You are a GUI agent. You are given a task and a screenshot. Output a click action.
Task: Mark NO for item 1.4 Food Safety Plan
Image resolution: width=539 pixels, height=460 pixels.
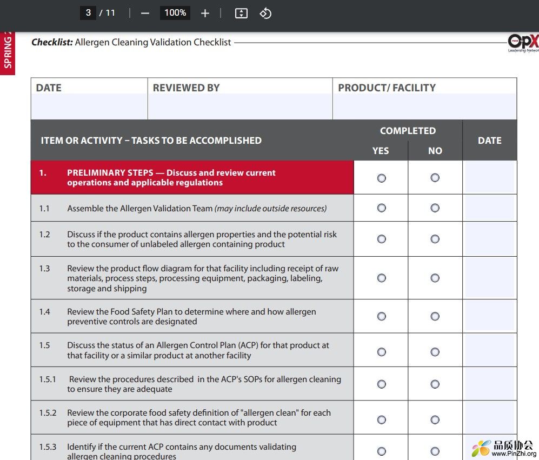(x=435, y=316)
